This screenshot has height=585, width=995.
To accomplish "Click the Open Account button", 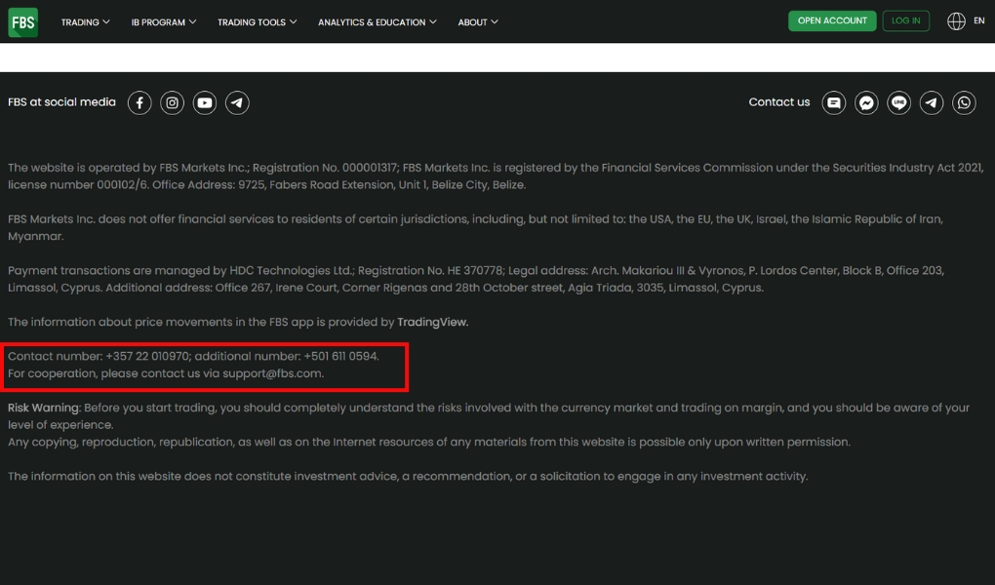I will tap(832, 20).
